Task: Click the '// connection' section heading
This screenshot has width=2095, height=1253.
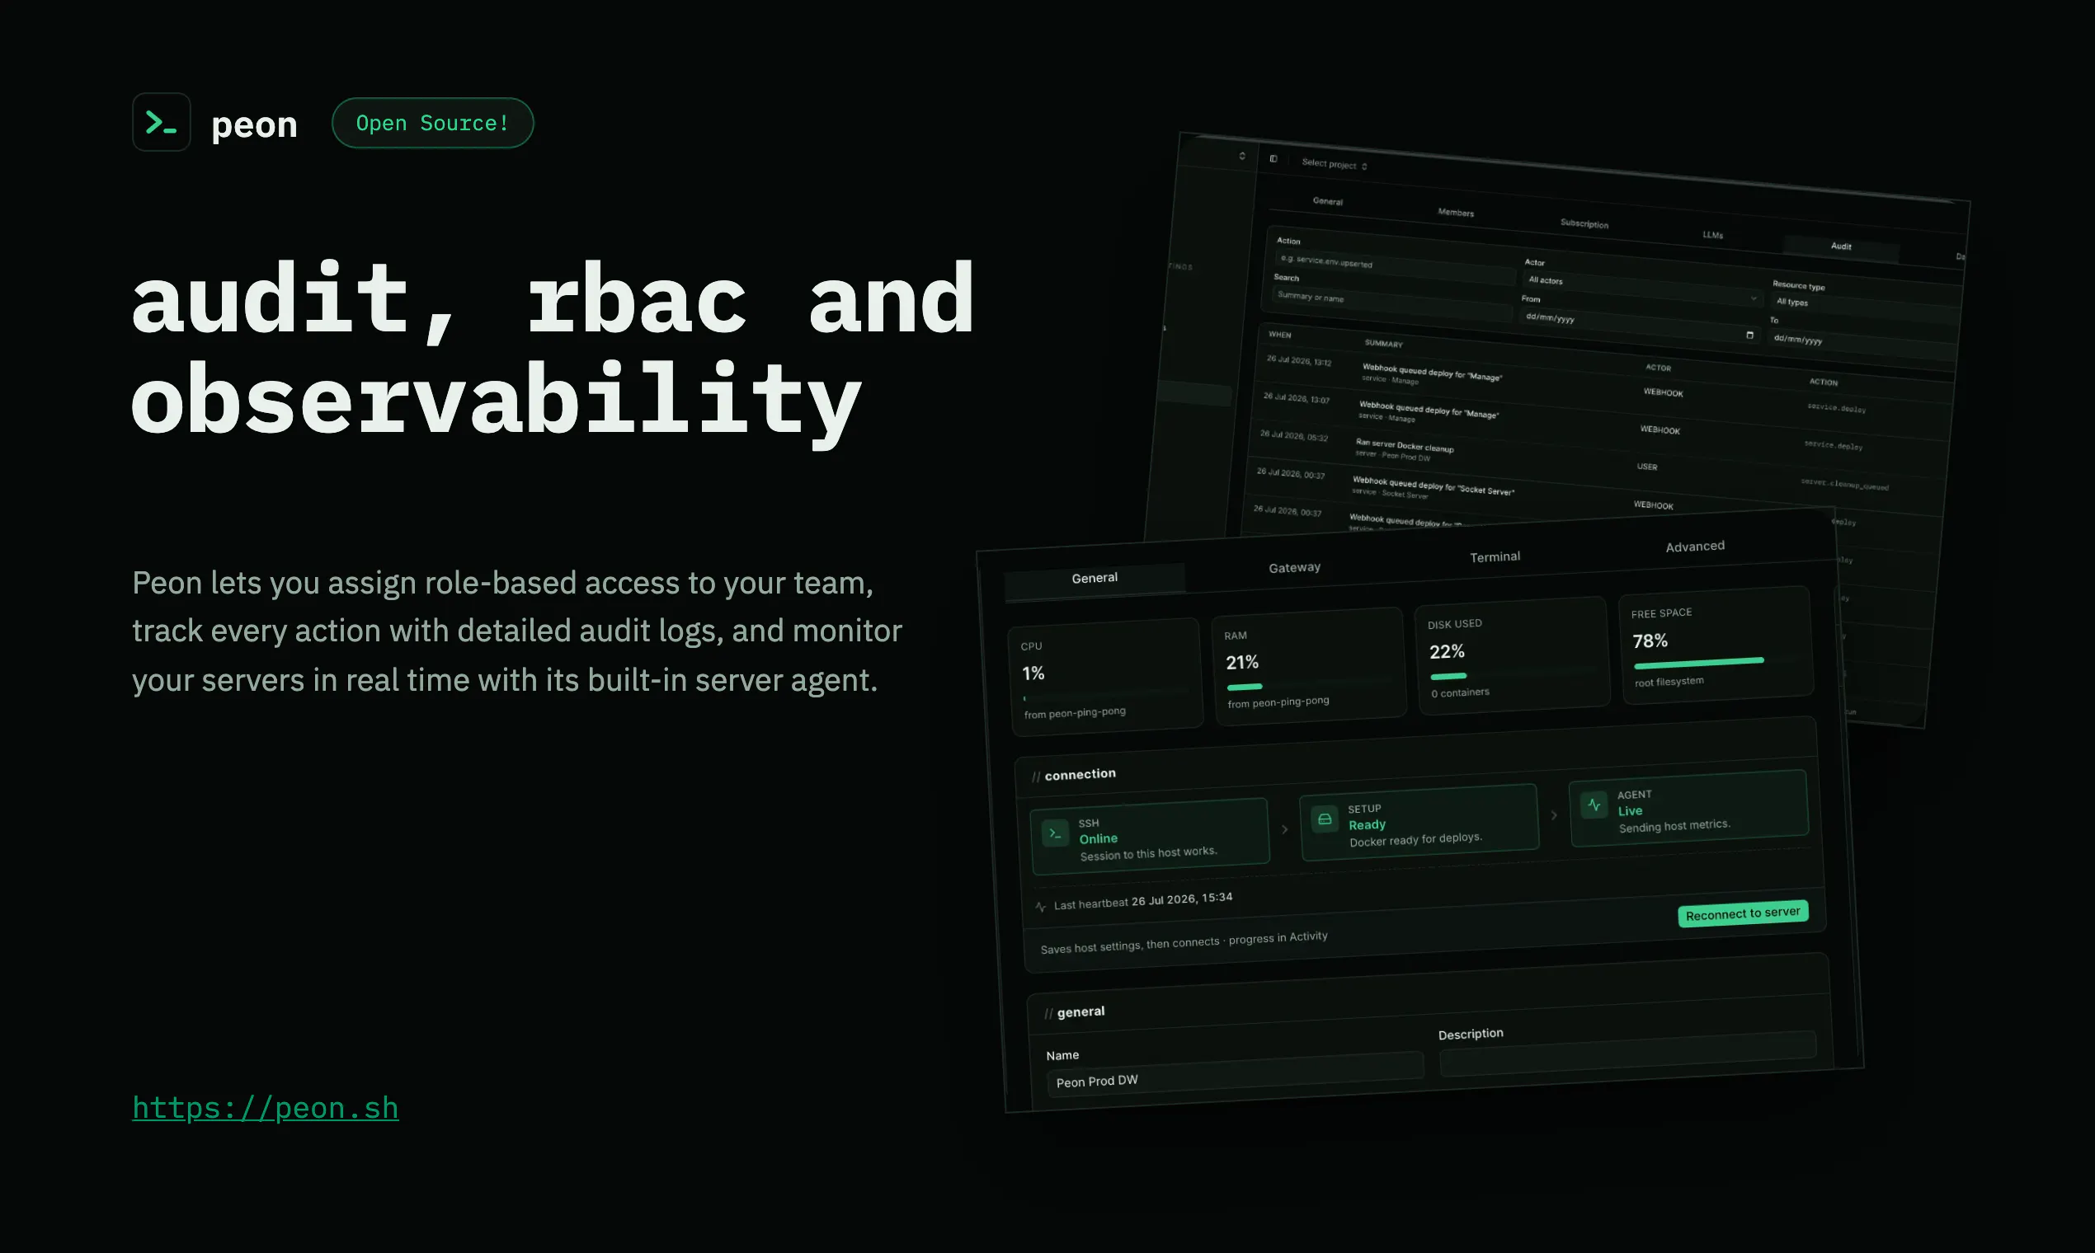Action: point(1074,774)
